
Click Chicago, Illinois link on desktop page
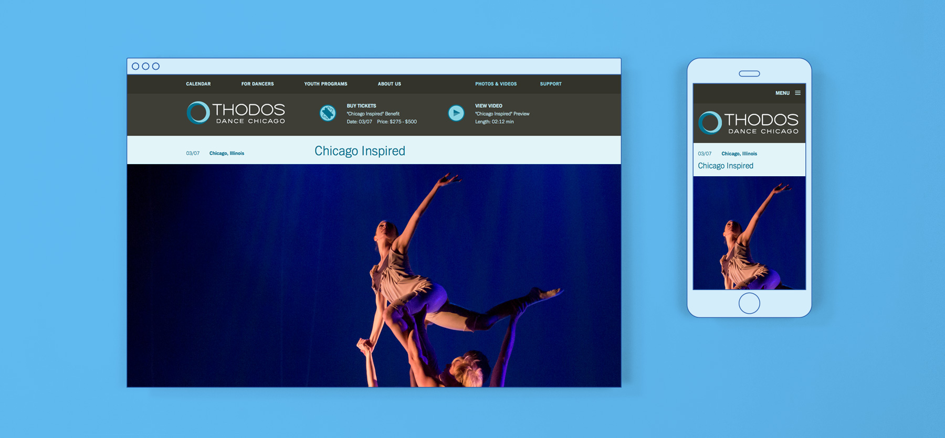tap(226, 154)
